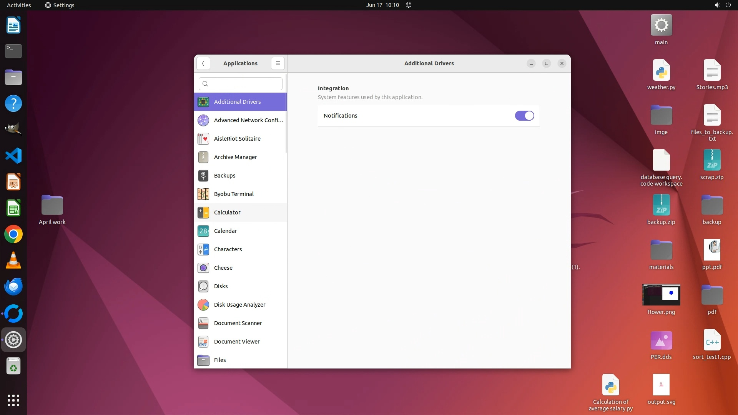Launch Google Chrome from the dock
Image resolution: width=738 pixels, height=415 pixels.
point(13,234)
